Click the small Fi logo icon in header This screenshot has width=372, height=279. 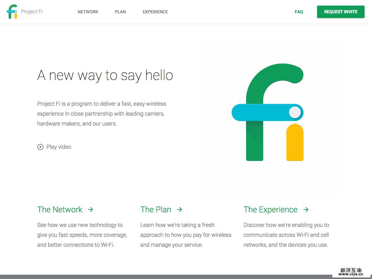[12, 12]
